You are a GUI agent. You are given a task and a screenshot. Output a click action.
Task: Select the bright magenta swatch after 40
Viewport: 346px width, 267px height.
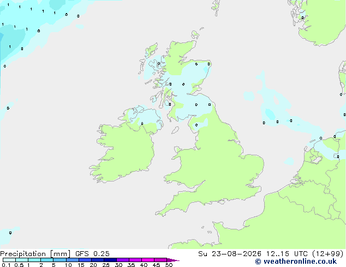(x=148, y=260)
